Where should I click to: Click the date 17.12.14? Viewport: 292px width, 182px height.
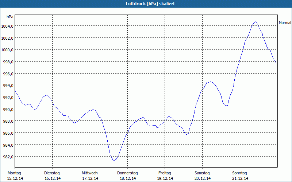click(x=90, y=178)
